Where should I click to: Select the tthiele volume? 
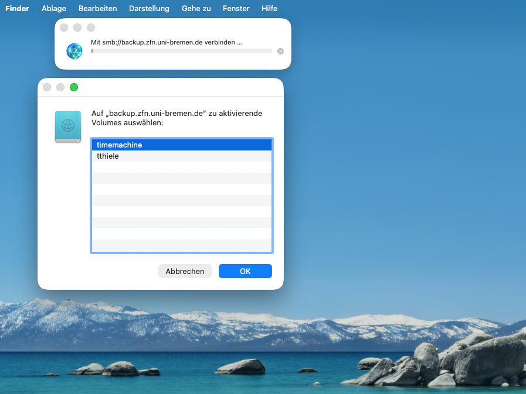181,156
